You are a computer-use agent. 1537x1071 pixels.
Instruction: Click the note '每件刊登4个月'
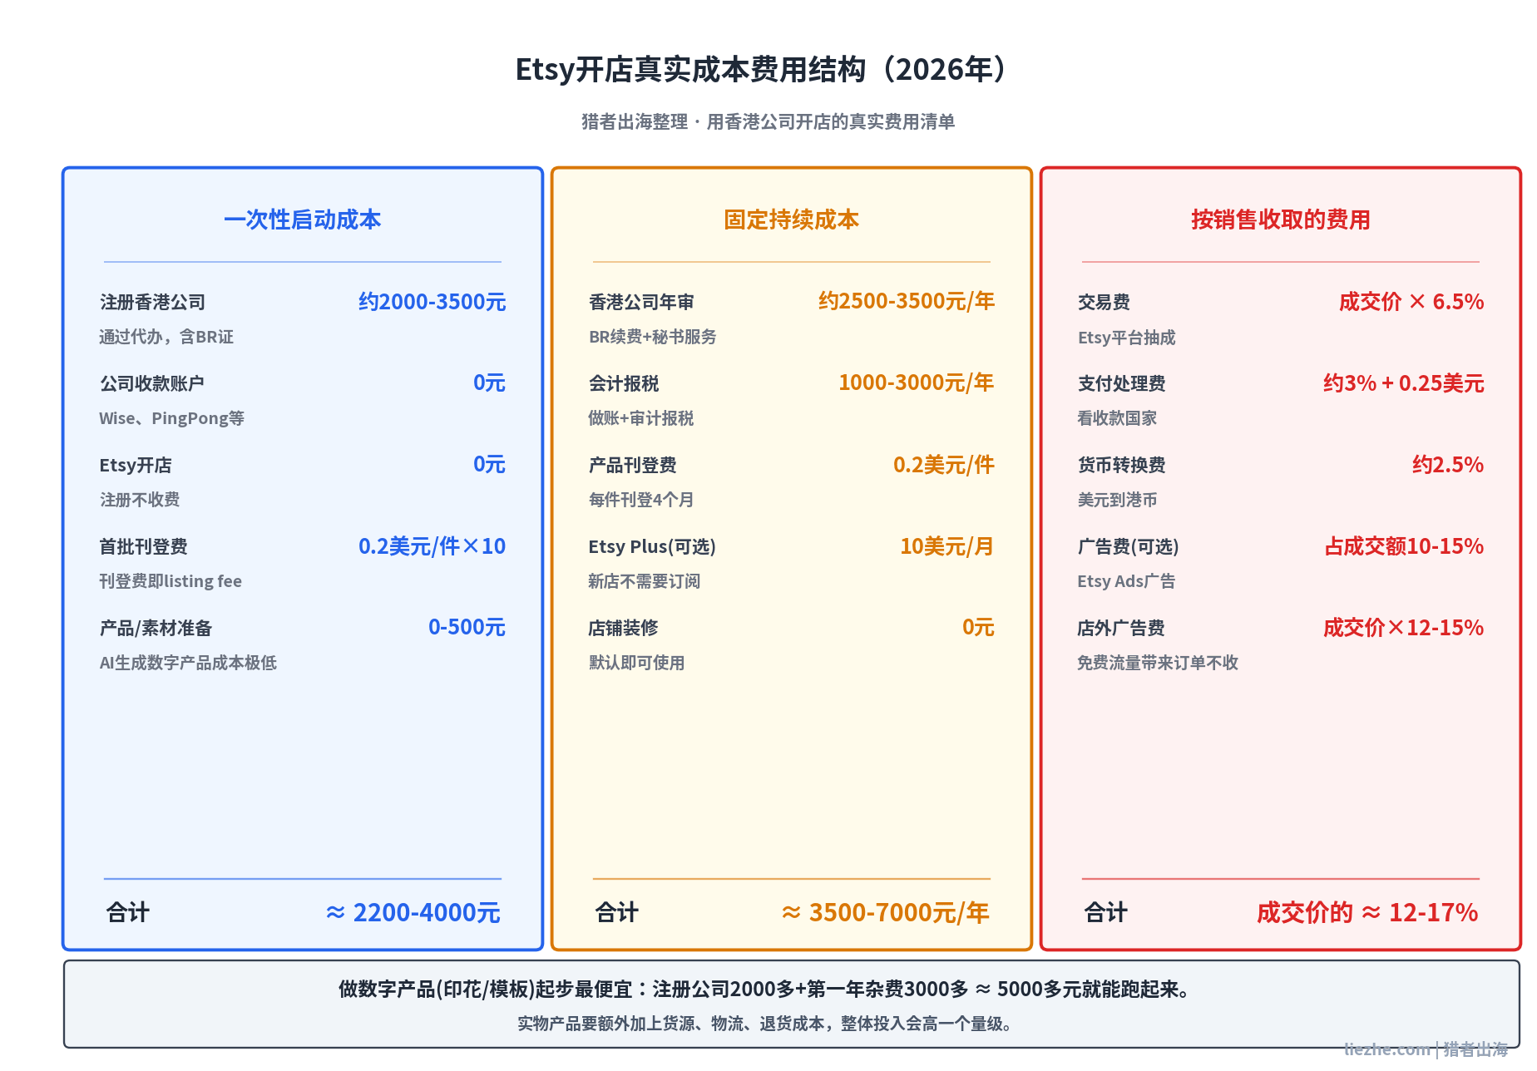(641, 500)
